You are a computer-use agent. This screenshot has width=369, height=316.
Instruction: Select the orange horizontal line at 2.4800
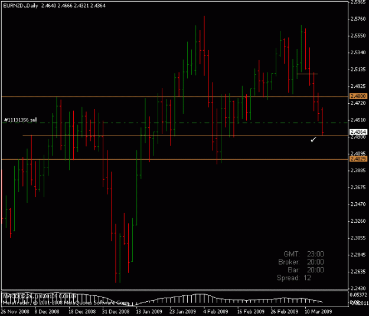(175, 97)
